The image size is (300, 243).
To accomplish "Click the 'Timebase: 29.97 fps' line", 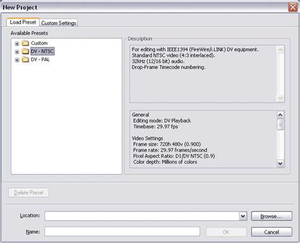I will coord(156,127).
